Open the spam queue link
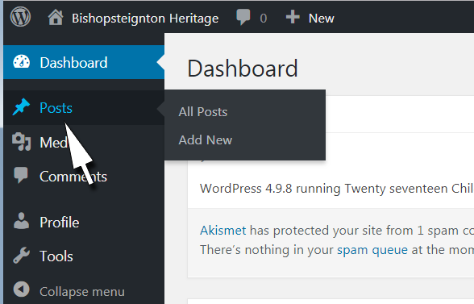 click(x=372, y=250)
